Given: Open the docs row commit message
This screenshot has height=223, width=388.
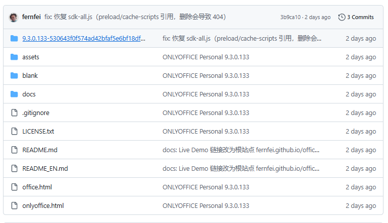Looking at the screenshot, I should click(206, 94).
